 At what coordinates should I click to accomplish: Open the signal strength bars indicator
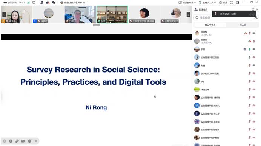[28, 3]
